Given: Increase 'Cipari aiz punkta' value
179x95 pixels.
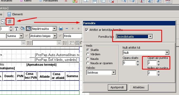Looking at the screenshot, I should [x=158, y=61].
